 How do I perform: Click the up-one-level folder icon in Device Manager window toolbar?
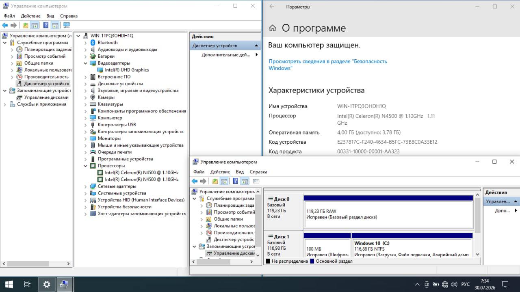pyautogui.click(x=26, y=25)
